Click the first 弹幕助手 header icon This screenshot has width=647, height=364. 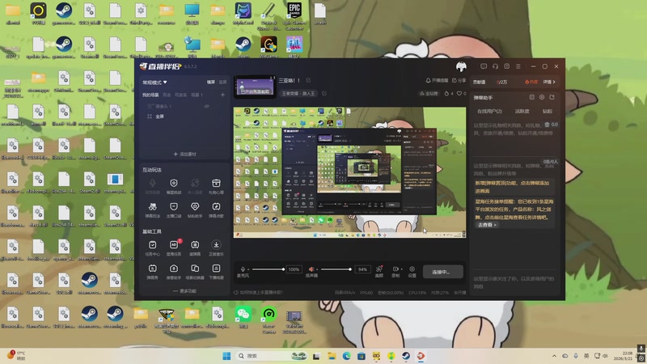[532, 97]
